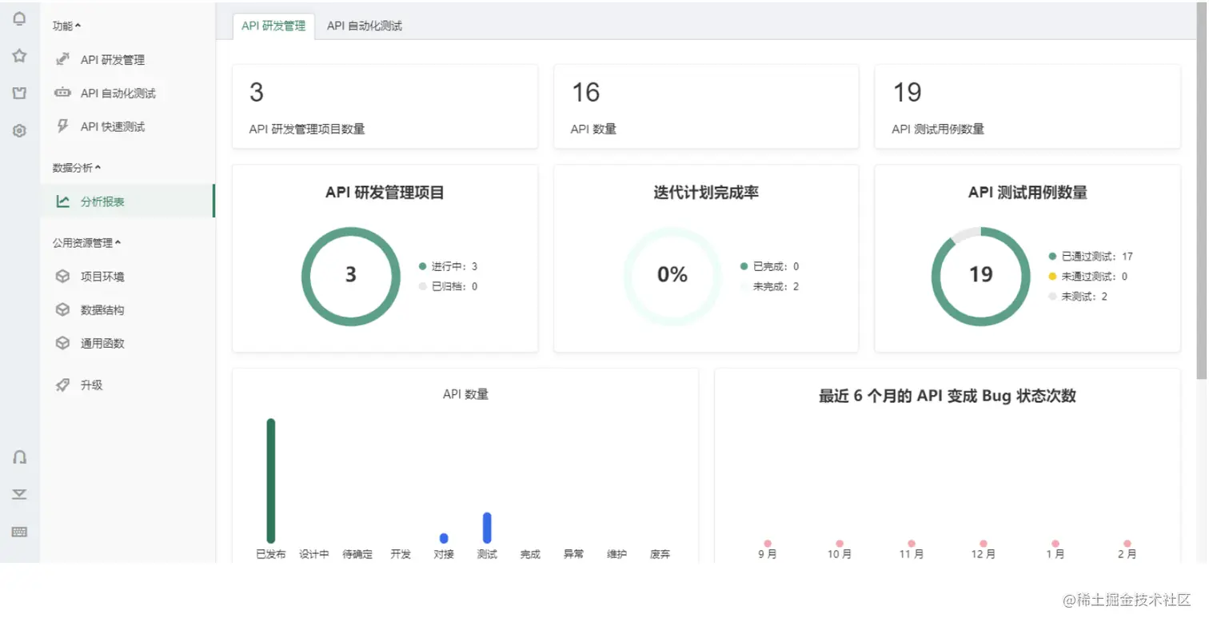The height and width of the screenshot is (626, 1209).
Task: Click the shirt-shaped icon in left rail
Action: click(x=20, y=93)
